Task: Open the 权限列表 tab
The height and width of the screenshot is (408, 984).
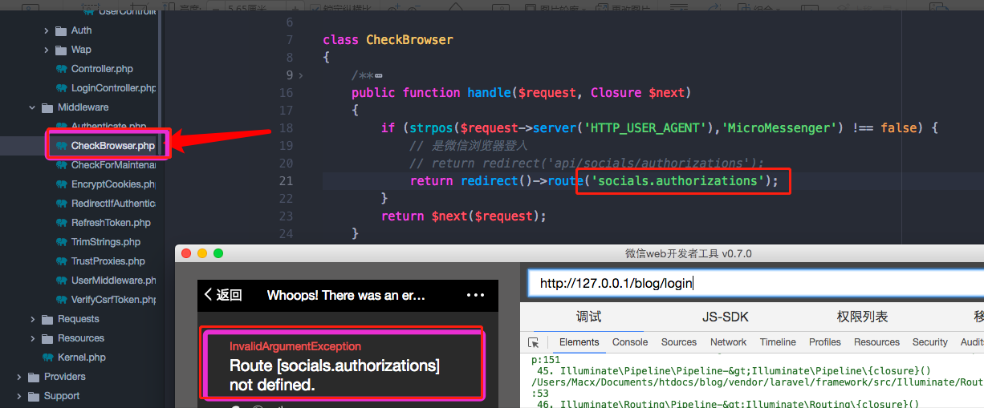Action: 862,317
